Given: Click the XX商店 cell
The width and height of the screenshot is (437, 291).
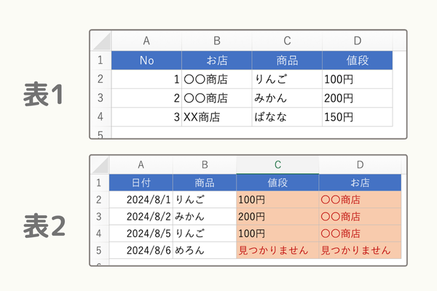Looking at the screenshot, I should (217, 117).
